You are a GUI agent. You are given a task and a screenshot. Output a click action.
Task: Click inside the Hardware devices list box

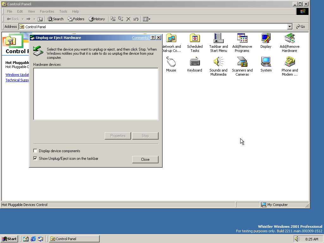tap(96, 94)
